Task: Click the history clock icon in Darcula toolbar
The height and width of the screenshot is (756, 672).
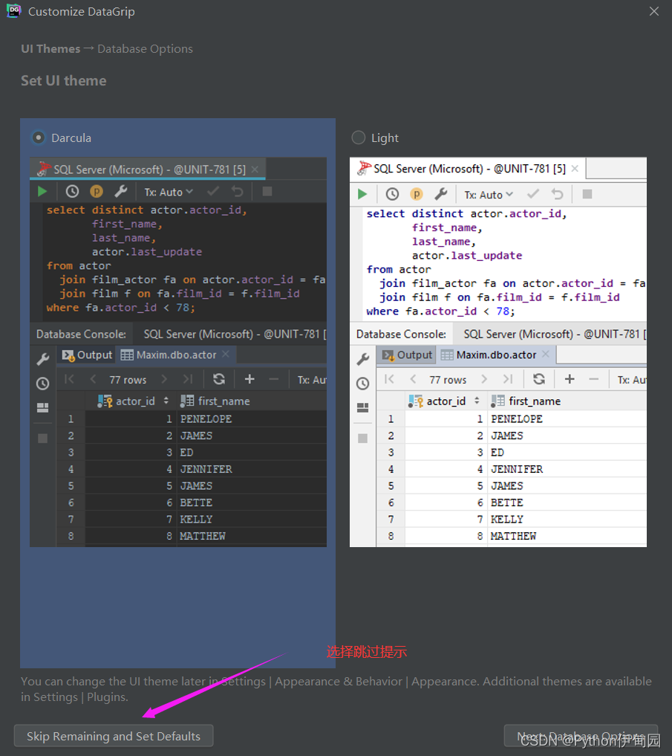Action: click(72, 192)
